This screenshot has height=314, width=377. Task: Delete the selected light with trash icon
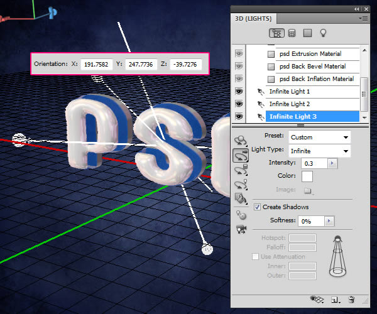click(352, 300)
